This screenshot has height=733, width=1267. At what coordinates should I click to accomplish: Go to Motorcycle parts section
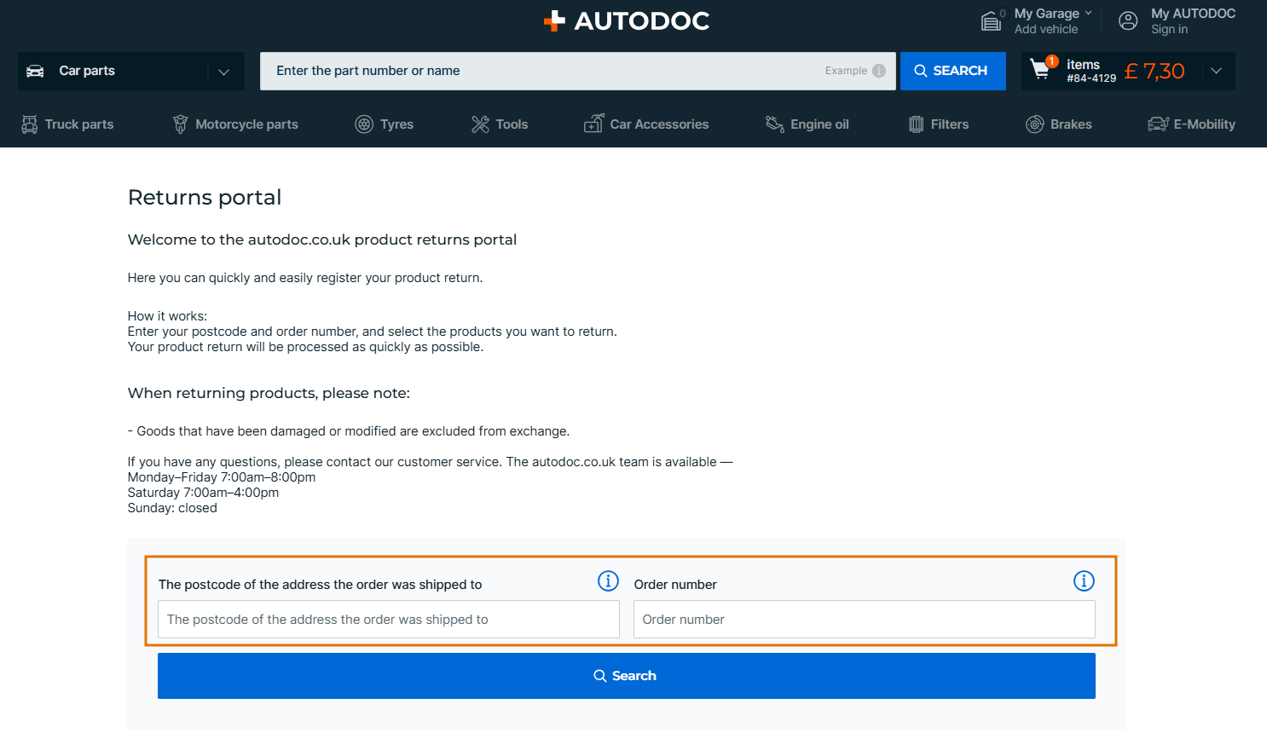tap(235, 124)
